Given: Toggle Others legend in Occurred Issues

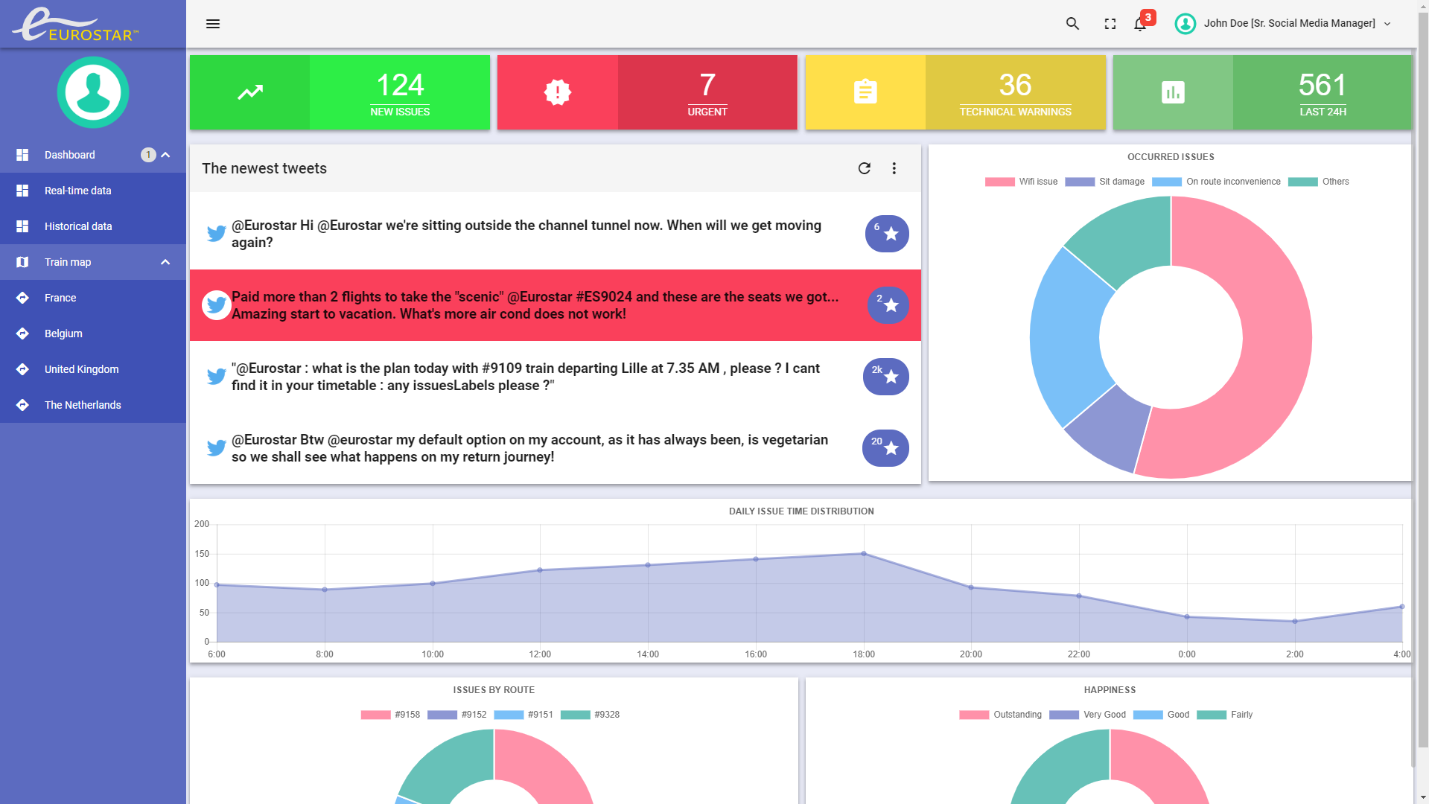Looking at the screenshot, I should [x=1318, y=182].
